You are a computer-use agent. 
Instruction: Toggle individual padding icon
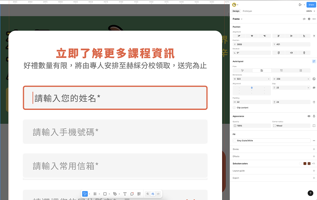click(x=314, y=102)
